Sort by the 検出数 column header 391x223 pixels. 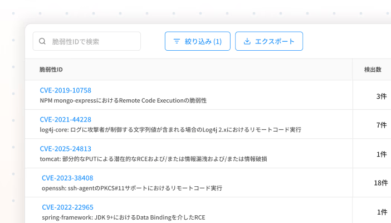tap(372, 70)
